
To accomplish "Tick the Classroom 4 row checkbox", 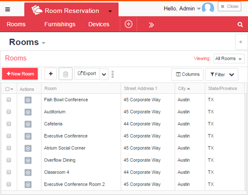I will pos(9,172).
